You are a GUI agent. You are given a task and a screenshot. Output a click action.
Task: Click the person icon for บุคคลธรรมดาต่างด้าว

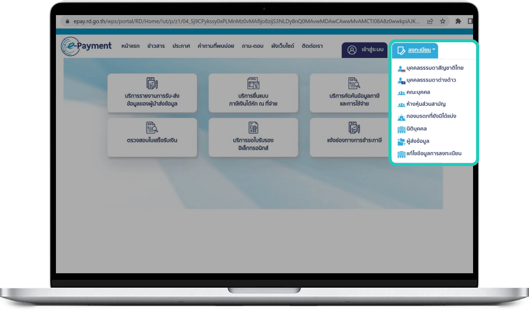point(401,81)
